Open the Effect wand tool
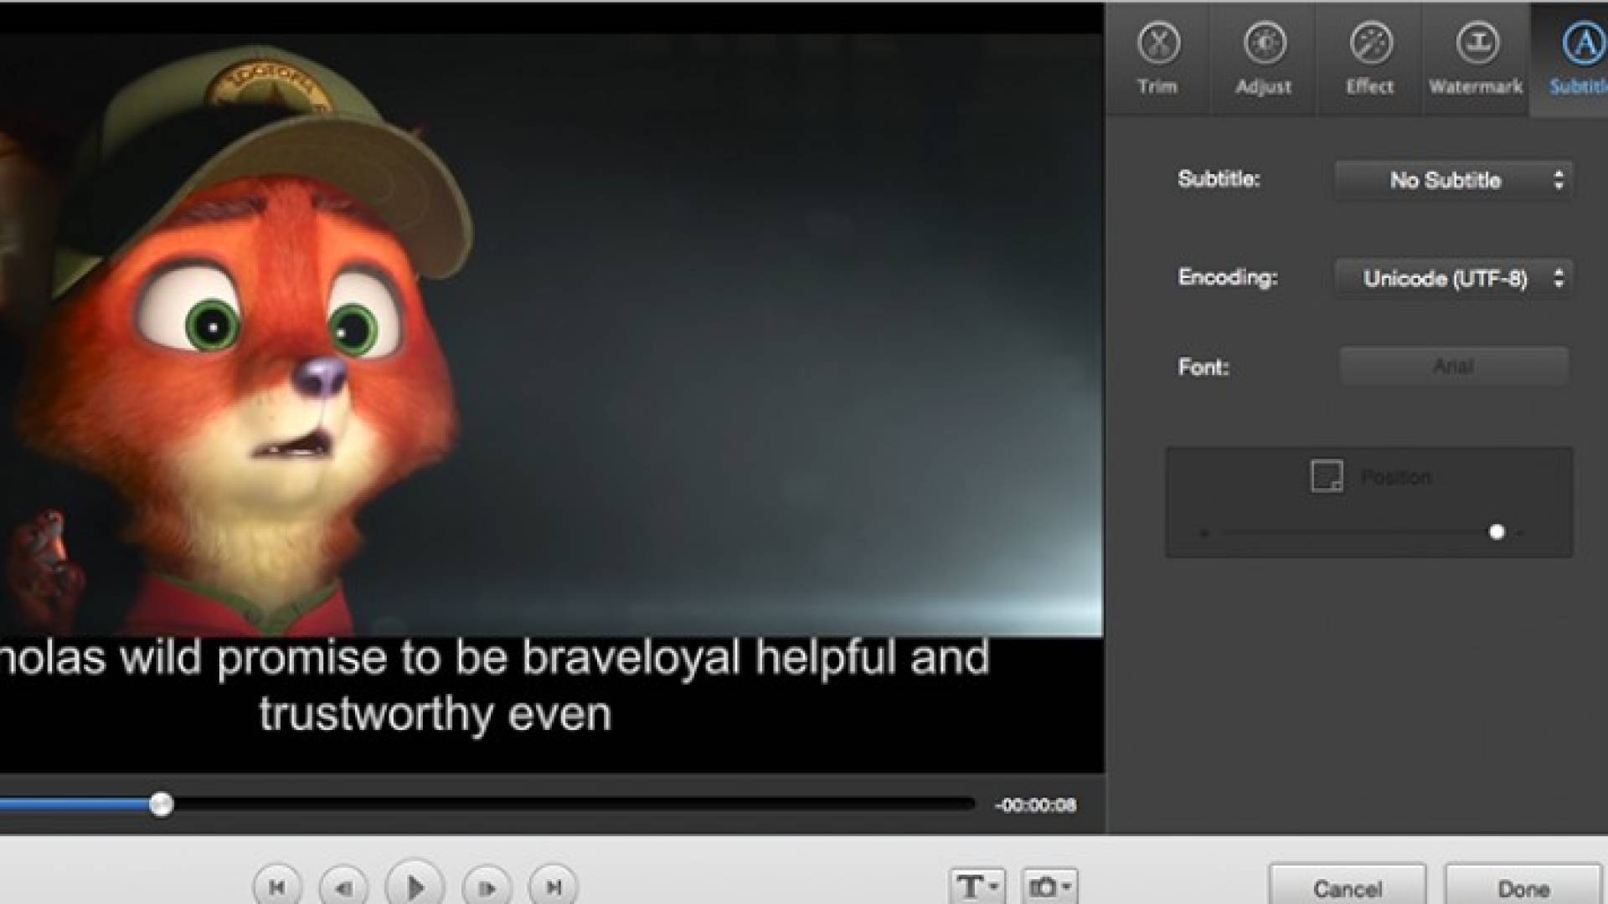1608x904 pixels. [1370, 59]
